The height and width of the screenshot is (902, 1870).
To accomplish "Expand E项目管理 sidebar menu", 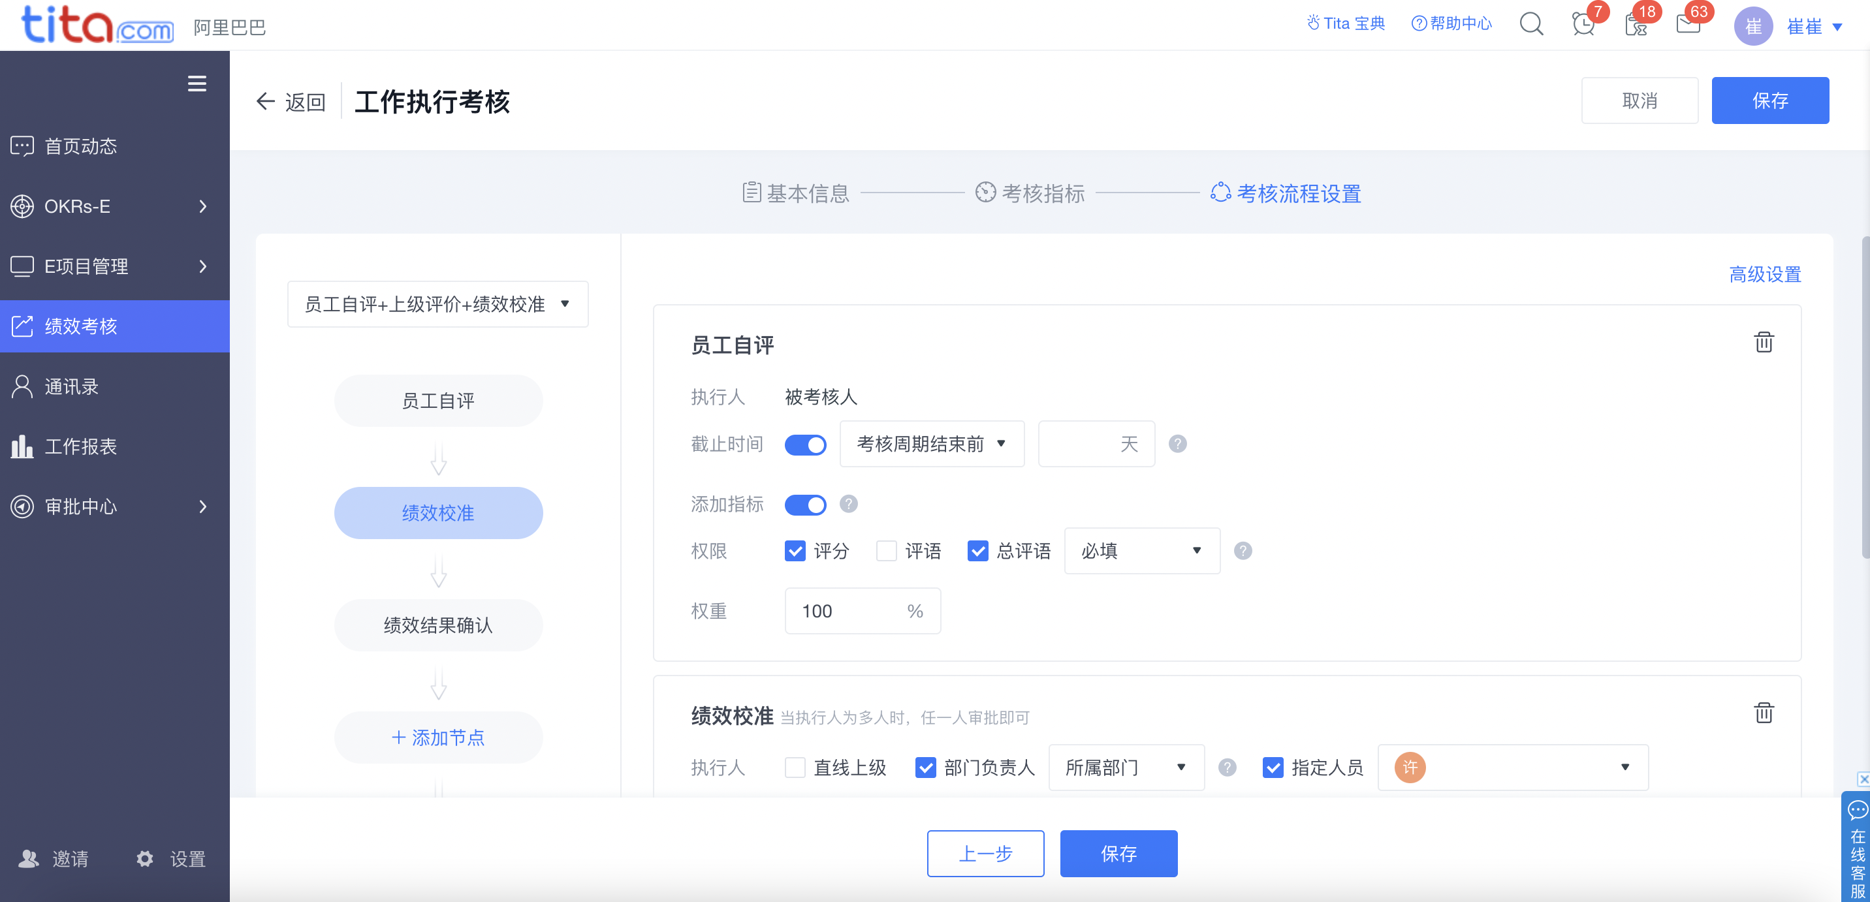I will pyautogui.click(x=115, y=266).
